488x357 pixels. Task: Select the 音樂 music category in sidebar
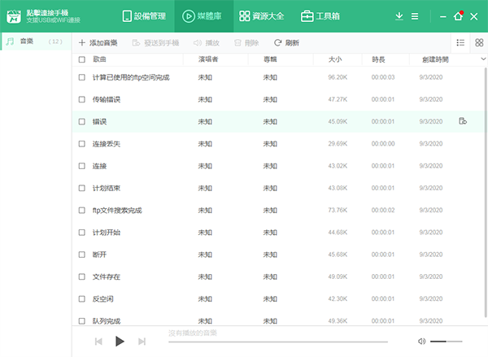pyautogui.click(x=36, y=41)
